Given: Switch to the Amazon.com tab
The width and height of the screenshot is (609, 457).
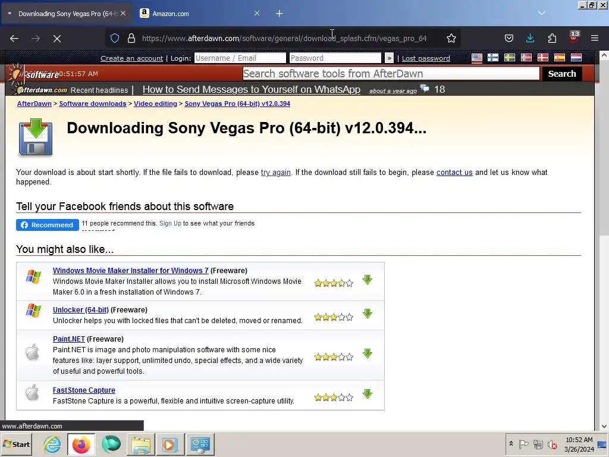Looking at the screenshot, I should 200,13.
